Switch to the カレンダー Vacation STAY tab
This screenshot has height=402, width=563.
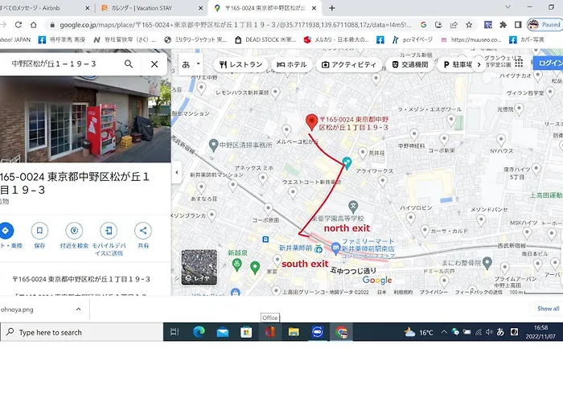153,7
